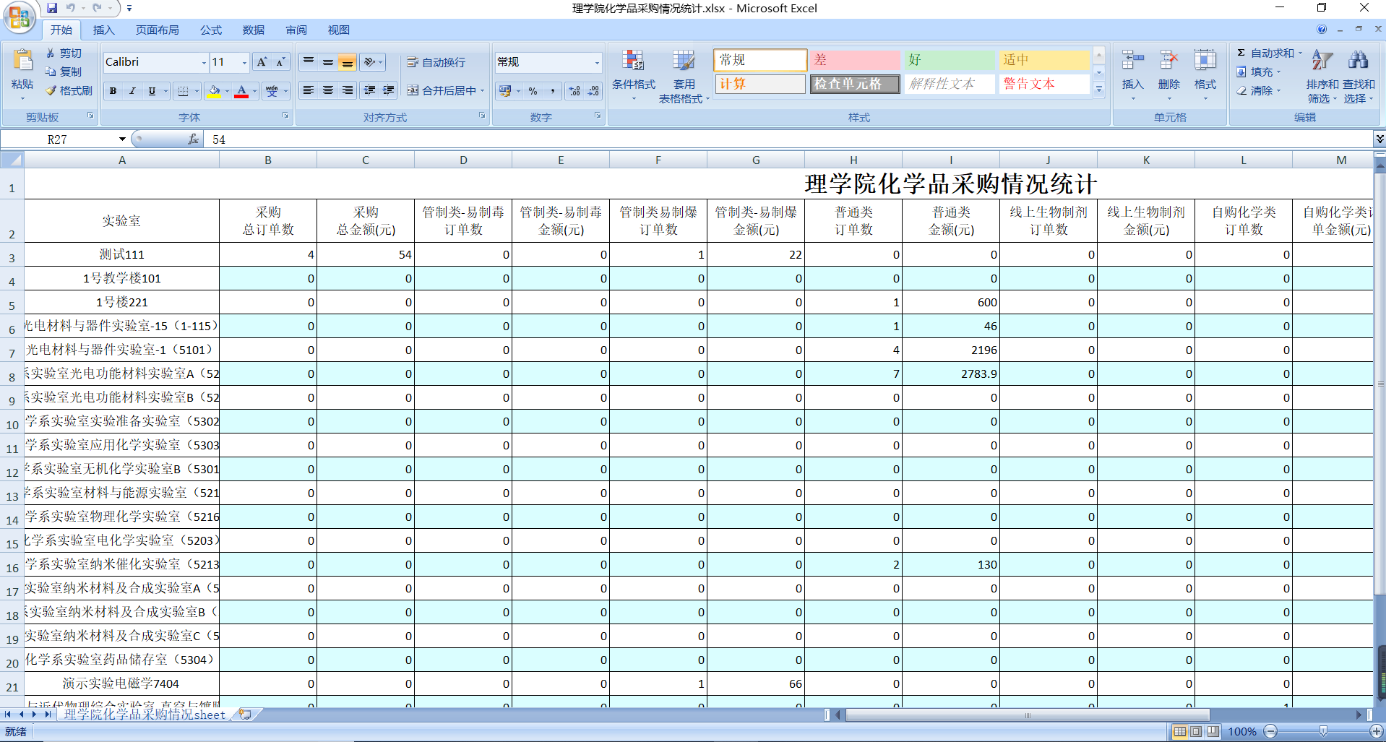Toggle Wrap Text (自动换行)

[x=436, y=62]
